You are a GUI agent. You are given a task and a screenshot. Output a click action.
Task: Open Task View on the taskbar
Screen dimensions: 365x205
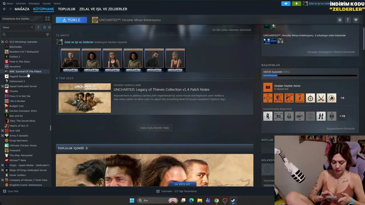(183, 200)
